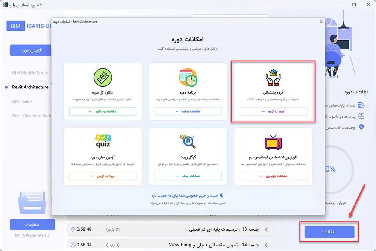The height and width of the screenshot is (251, 376).
Task: Click session 14 View Rang title
Action: coord(214,245)
